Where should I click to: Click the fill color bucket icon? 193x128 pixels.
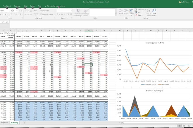pos(16,14)
